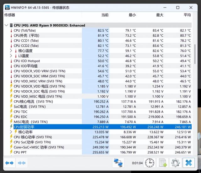This screenshot has height=173, width=201.
Task: Select the CPU EDC row label
Action: (20, 117)
